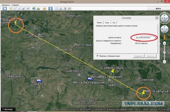Click the up arrow of look-around joystick
Screen dimensions: 170x112
click(164, 16)
